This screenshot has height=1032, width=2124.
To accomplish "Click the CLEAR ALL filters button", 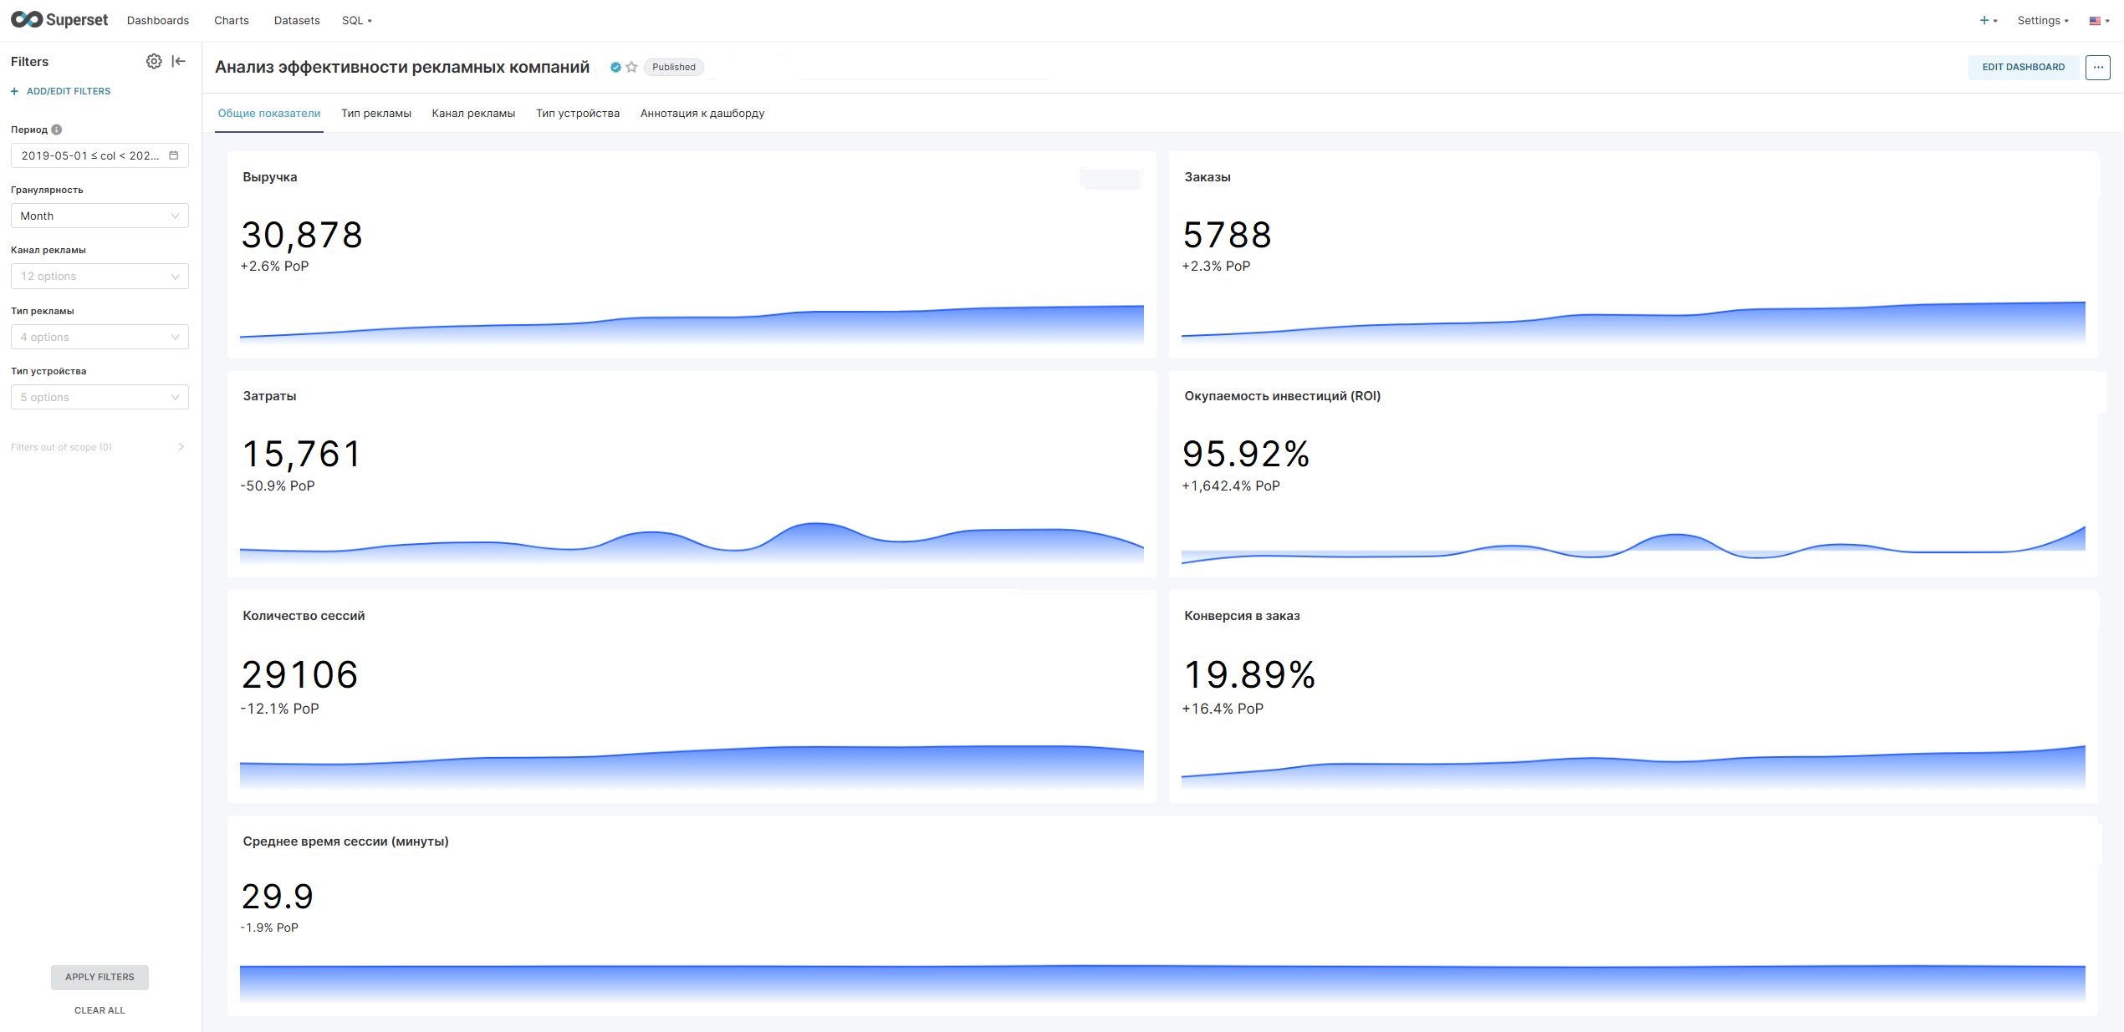I will (x=100, y=1010).
